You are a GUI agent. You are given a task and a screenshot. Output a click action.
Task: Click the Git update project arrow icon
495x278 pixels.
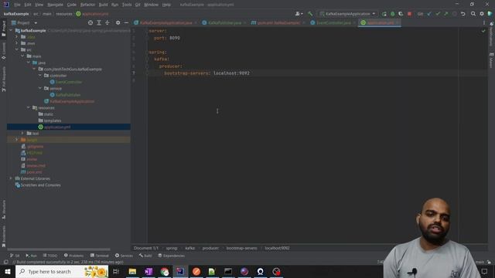click(x=429, y=14)
